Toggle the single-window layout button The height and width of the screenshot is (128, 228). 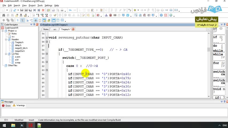(54, 20)
